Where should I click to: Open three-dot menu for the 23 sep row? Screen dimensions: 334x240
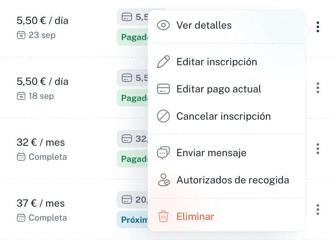tap(318, 27)
